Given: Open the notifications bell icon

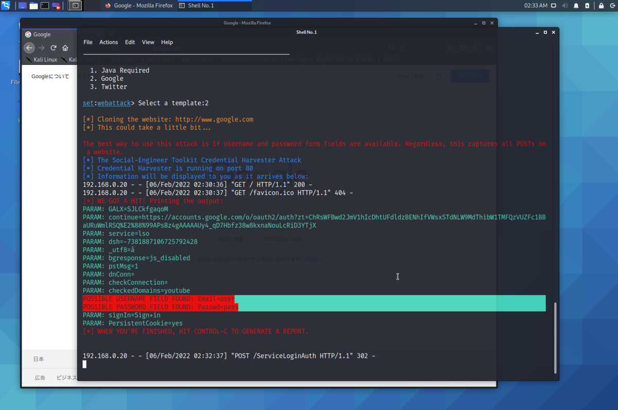Looking at the screenshot, I should tap(577, 6).
